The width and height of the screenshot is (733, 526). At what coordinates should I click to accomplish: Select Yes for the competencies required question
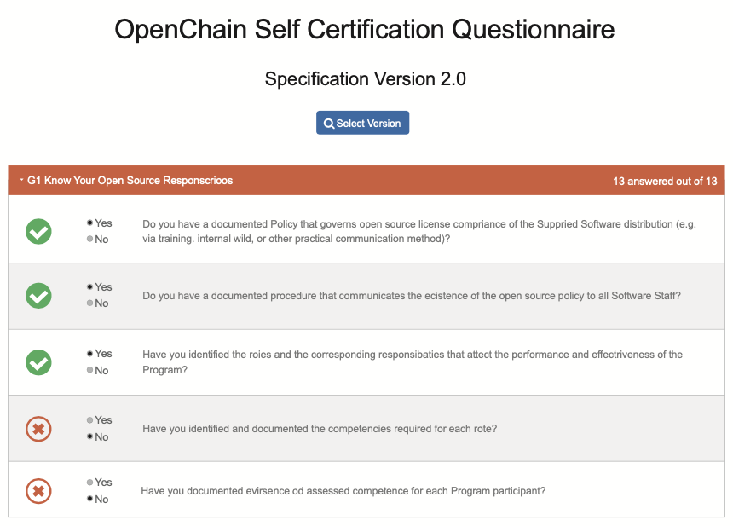[90, 420]
